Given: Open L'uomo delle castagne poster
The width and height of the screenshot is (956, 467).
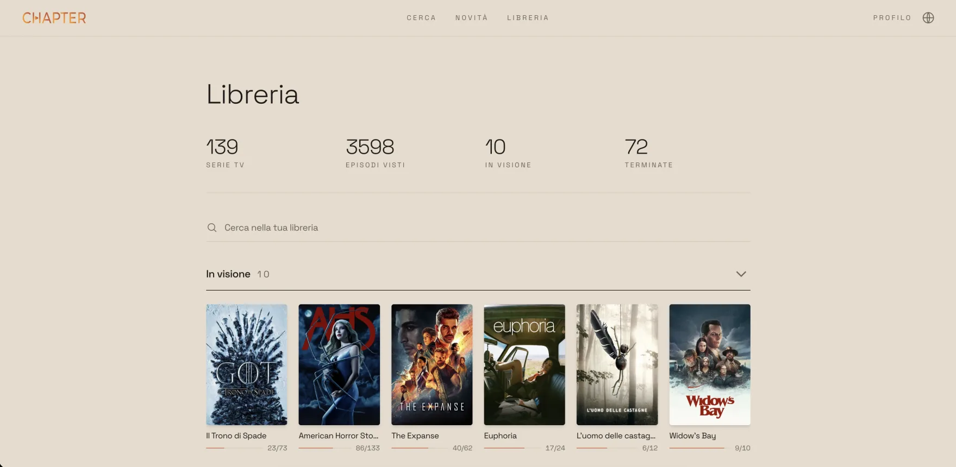Looking at the screenshot, I should click(617, 364).
